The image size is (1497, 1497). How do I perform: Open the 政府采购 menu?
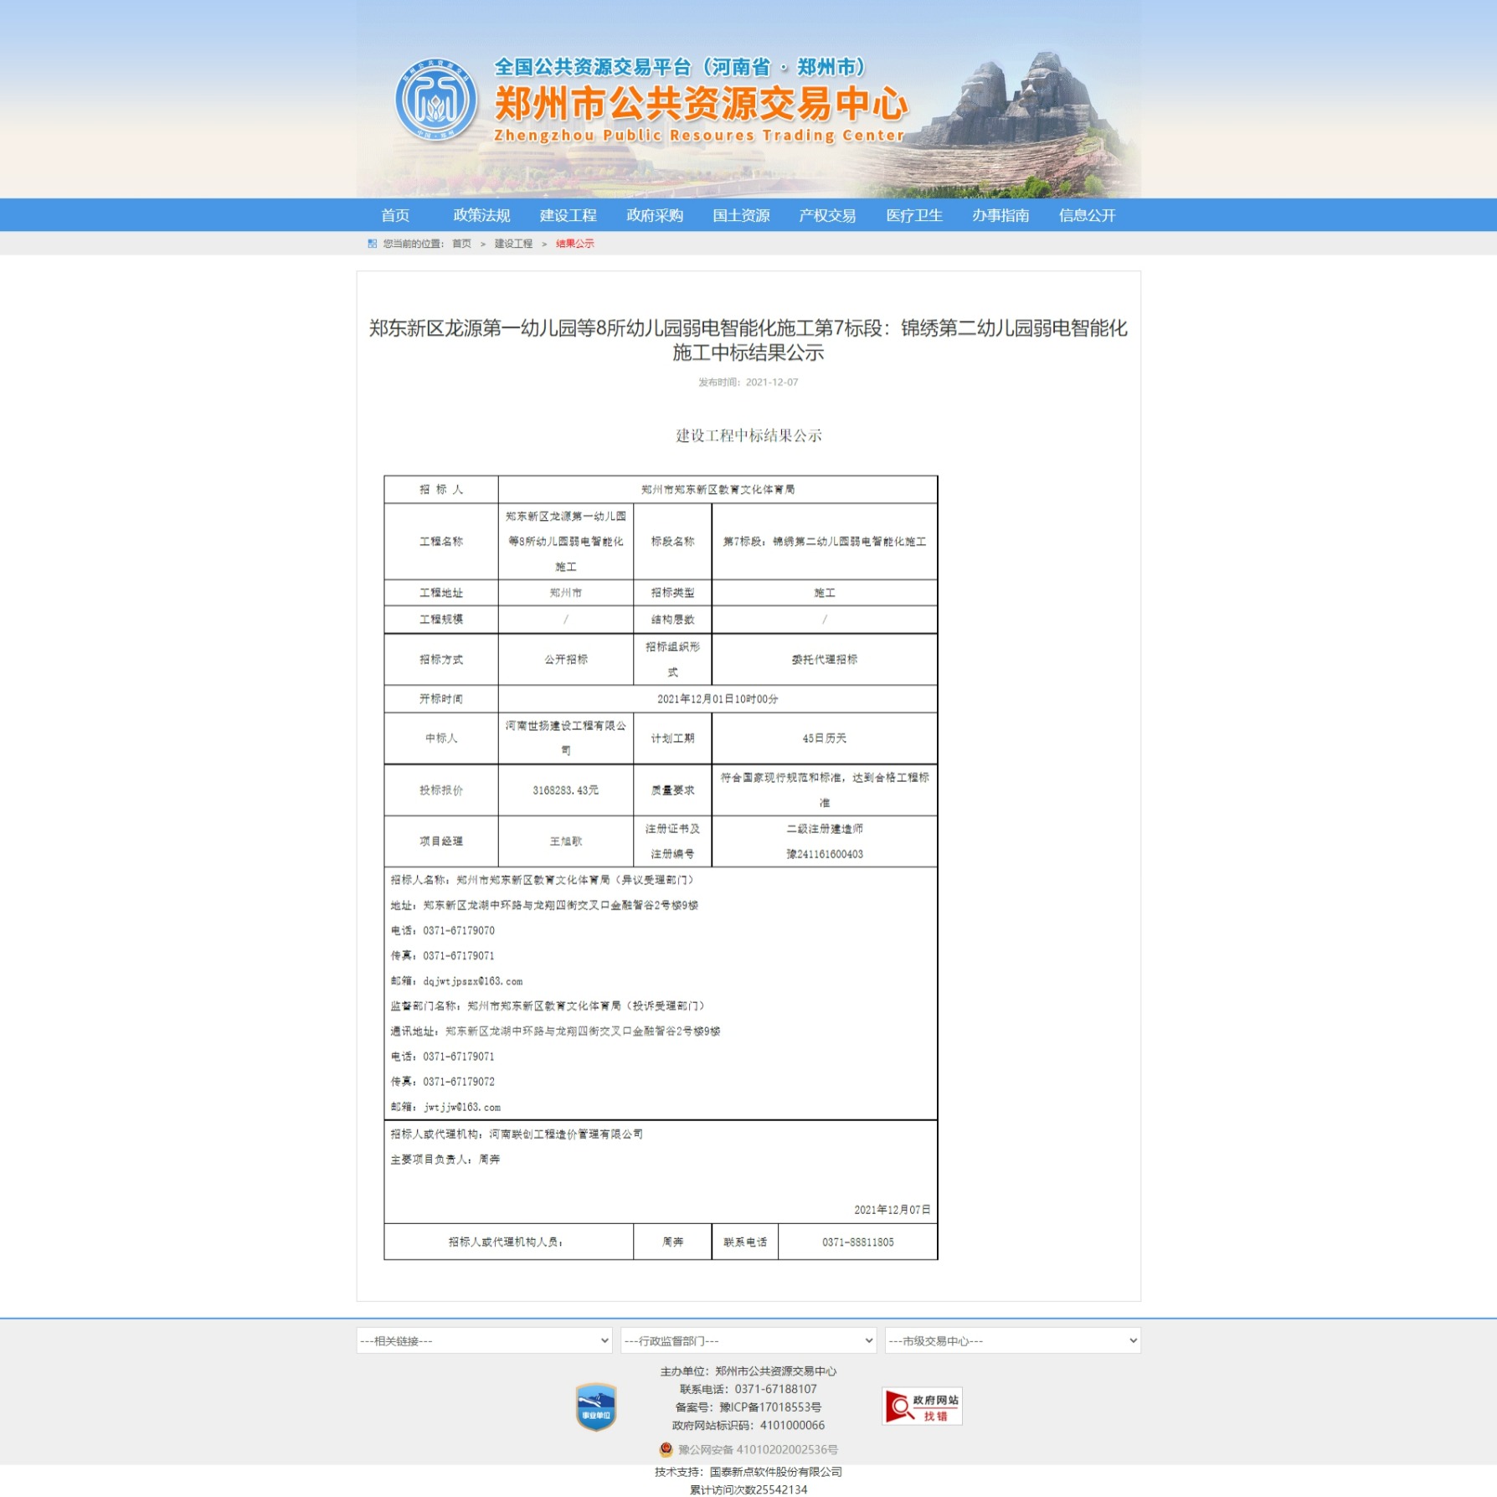click(655, 215)
